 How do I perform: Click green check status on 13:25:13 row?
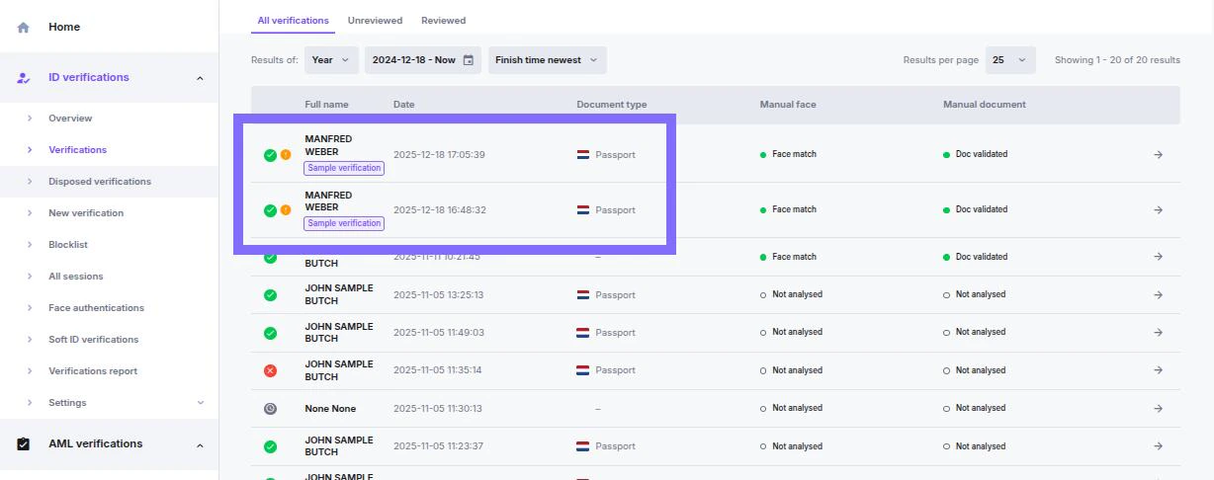coord(270,295)
